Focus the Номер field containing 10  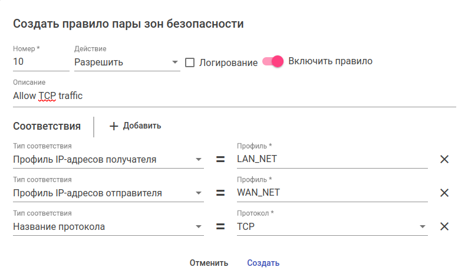(x=41, y=62)
